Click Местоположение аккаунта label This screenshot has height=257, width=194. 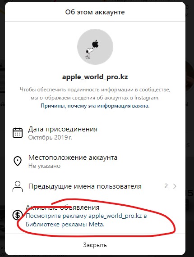(73, 158)
